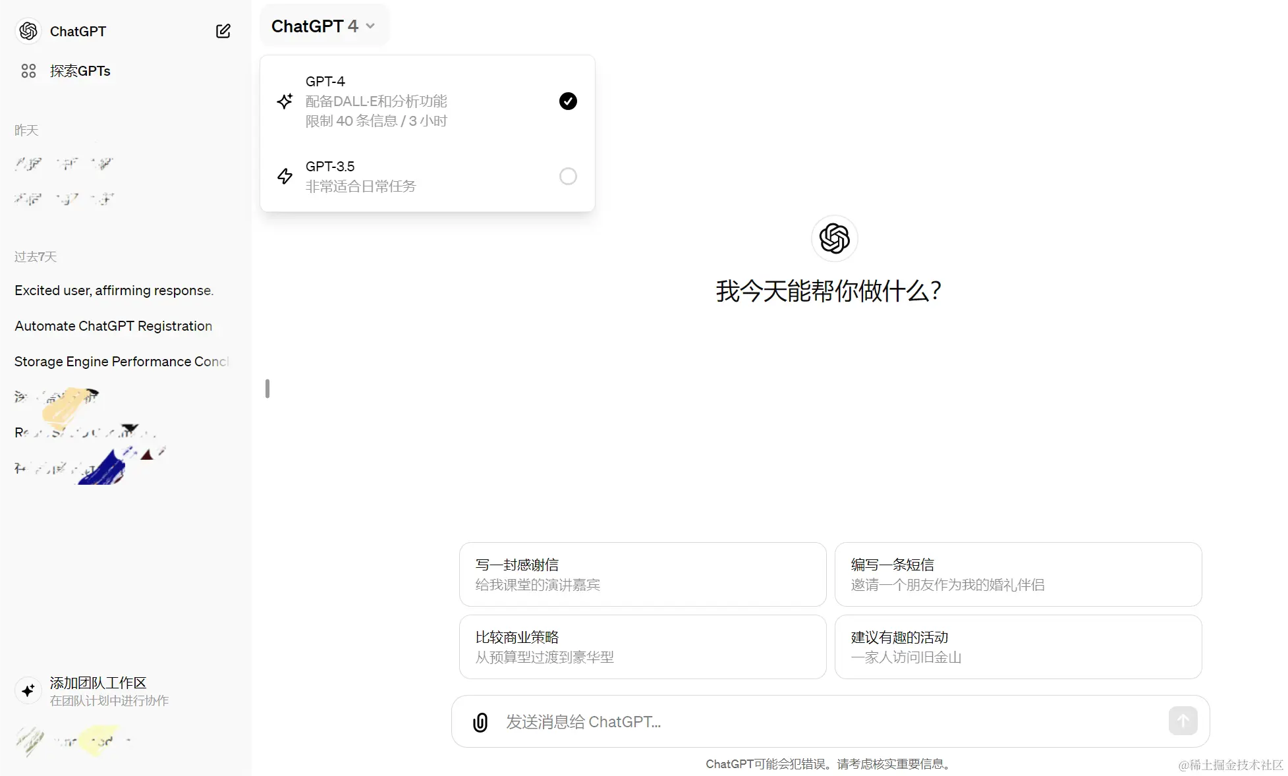Image resolution: width=1288 pixels, height=776 pixels.
Task: Start a new chat using the compose icon
Action: [223, 31]
